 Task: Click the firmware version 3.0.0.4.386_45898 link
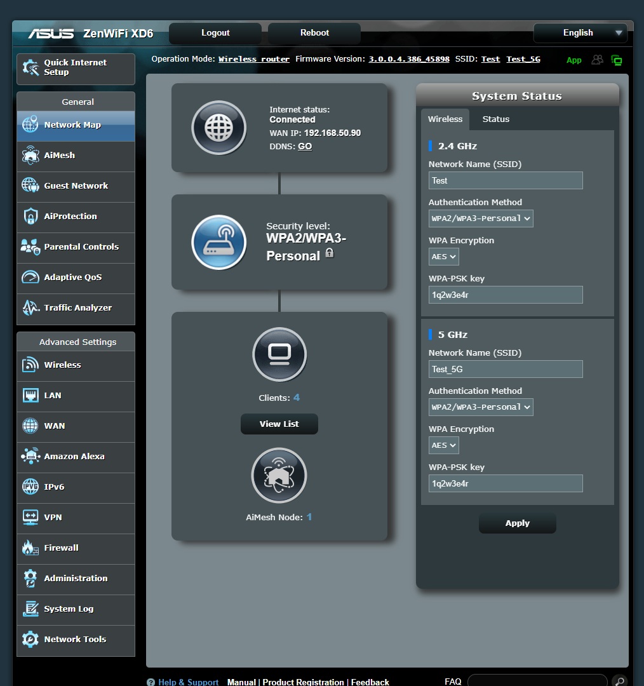408,59
